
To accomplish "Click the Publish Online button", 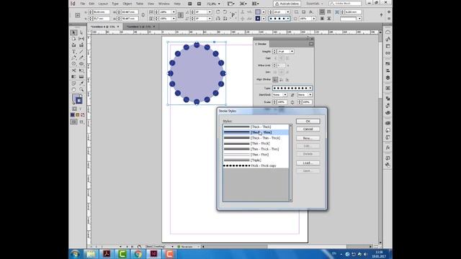I will 287,4.
